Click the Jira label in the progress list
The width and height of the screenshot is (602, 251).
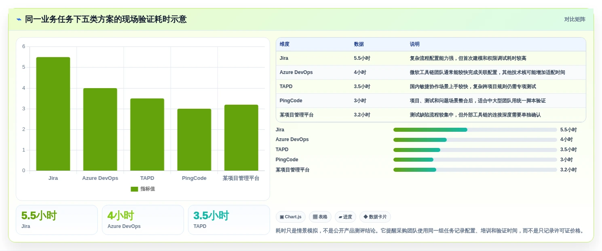point(280,130)
